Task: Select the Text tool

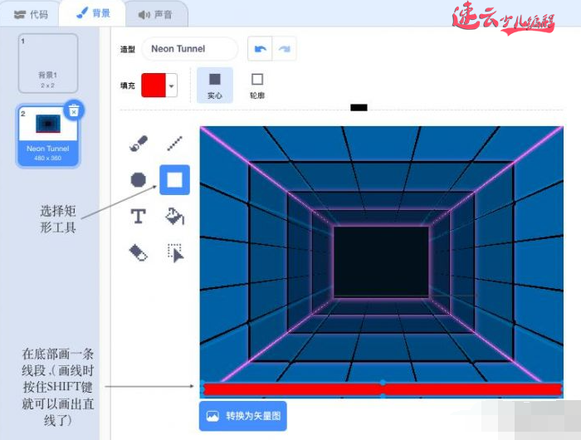Action: (138, 217)
